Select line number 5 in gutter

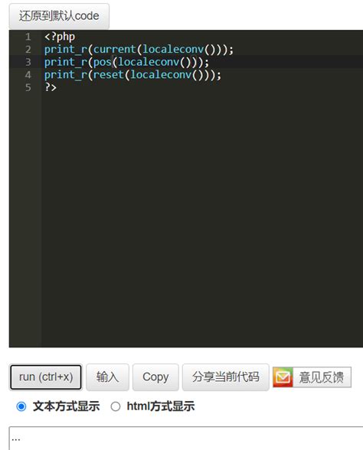click(x=28, y=87)
